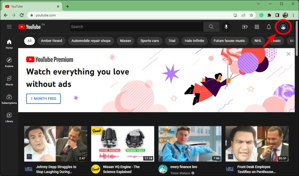Open the every finance bro thumbnail
This screenshot has width=299, height=176.
(x=190, y=144)
